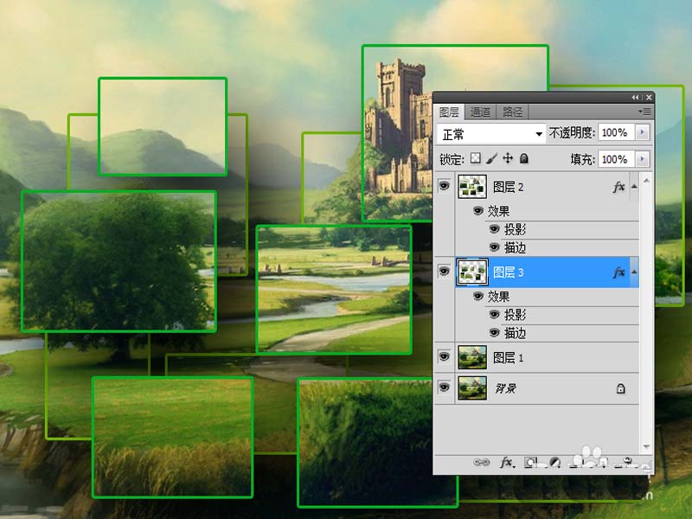Click lock all padlock icon

pyautogui.click(x=524, y=158)
